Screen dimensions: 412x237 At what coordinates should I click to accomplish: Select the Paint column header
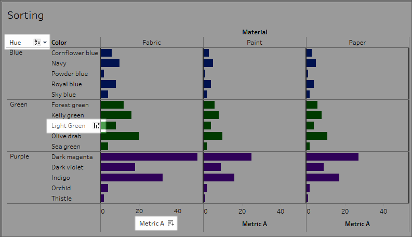(x=255, y=43)
